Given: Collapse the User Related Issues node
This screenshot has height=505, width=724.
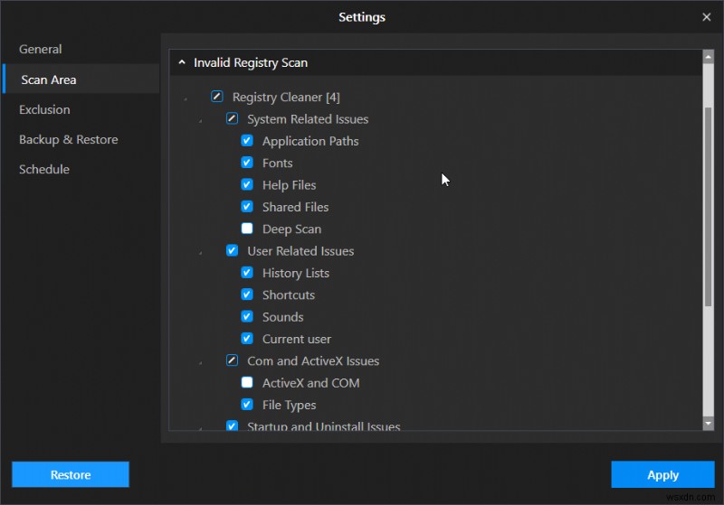Looking at the screenshot, I should click(x=201, y=253).
